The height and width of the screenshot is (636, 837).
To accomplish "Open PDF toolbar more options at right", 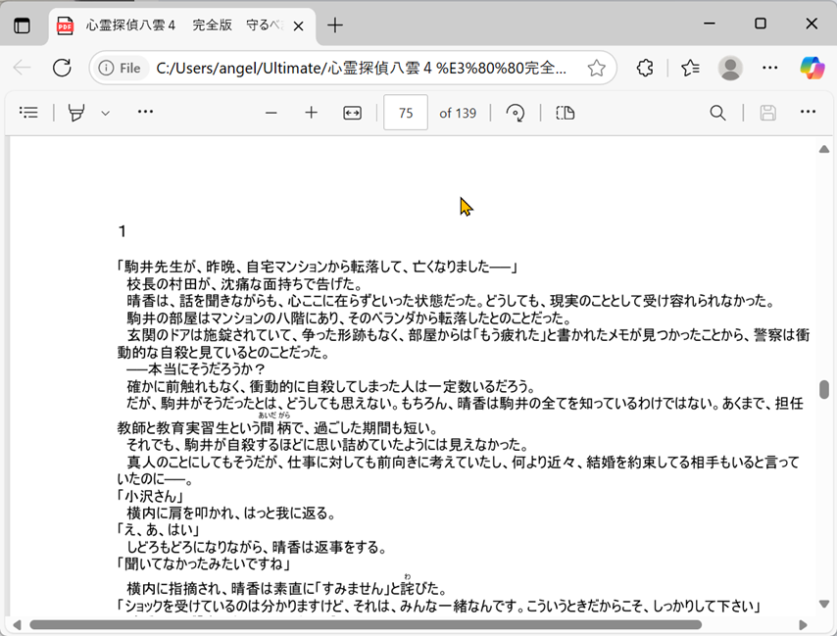I will click(808, 112).
